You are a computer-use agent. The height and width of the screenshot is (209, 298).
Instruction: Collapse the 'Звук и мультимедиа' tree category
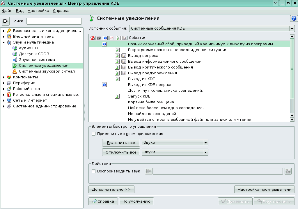pos(3,42)
